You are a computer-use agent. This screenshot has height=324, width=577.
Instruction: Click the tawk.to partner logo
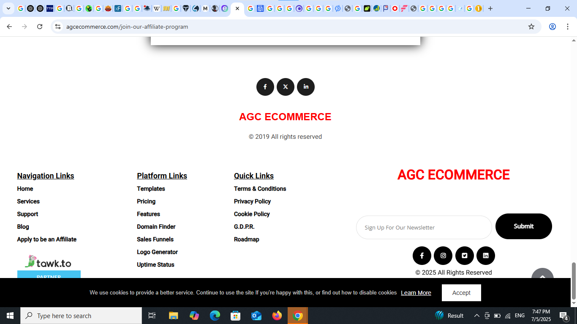(x=49, y=266)
